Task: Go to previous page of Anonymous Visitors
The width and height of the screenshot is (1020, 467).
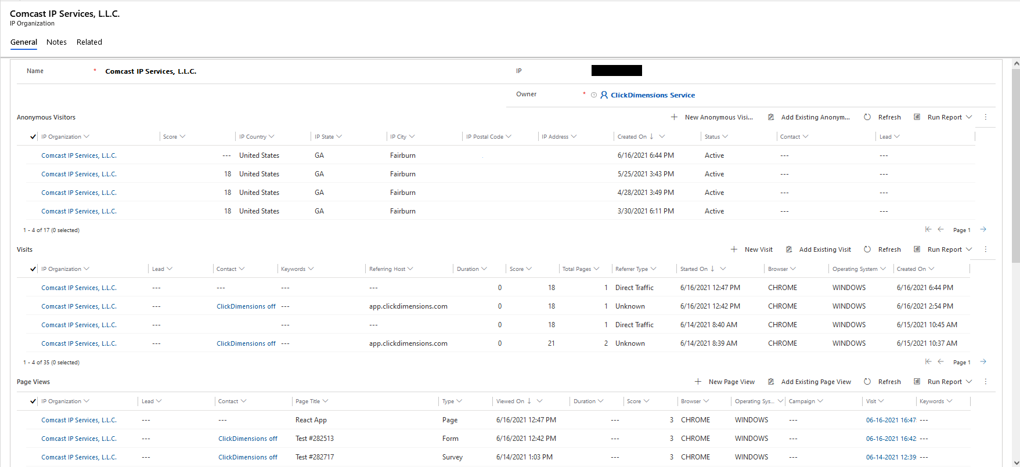Action: [x=941, y=230]
